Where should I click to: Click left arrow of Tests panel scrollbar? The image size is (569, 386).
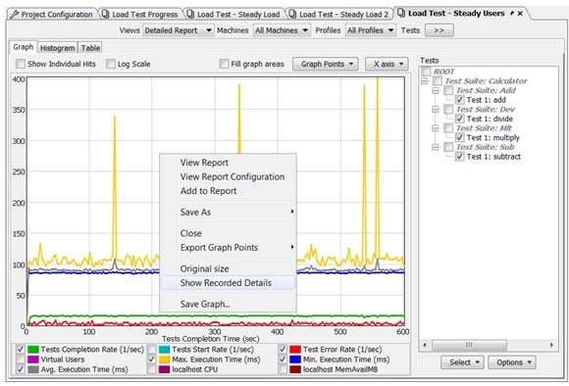click(425, 345)
